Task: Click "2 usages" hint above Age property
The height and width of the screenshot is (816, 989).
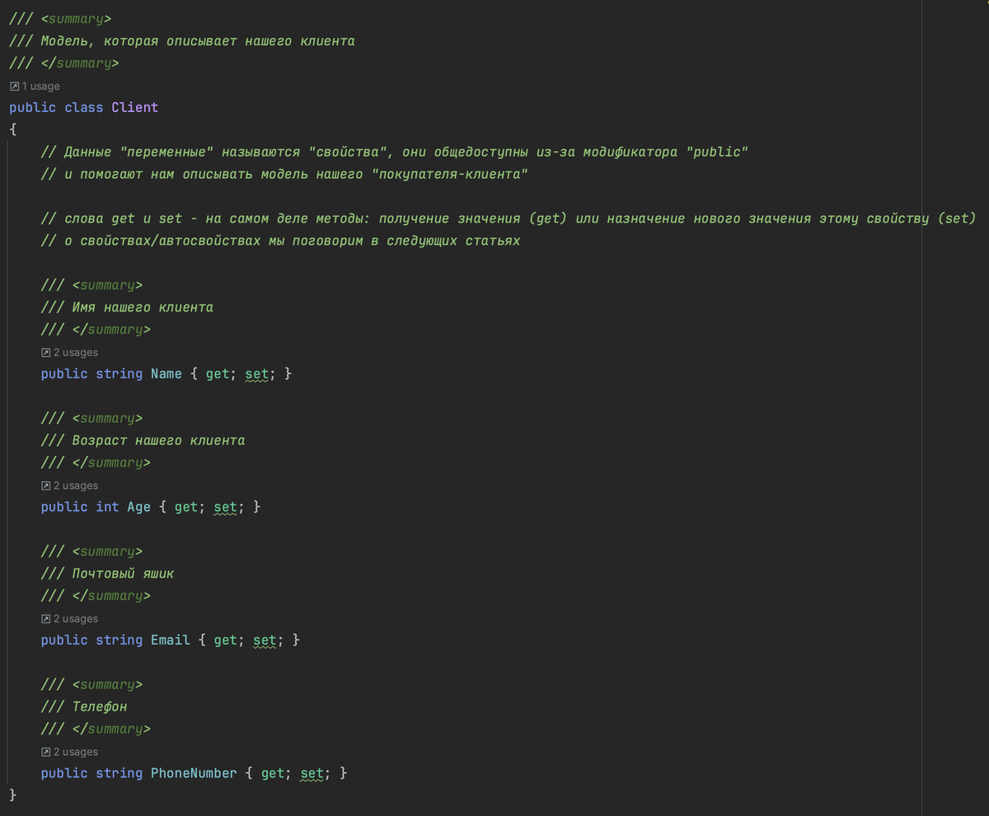Action: (x=76, y=485)
